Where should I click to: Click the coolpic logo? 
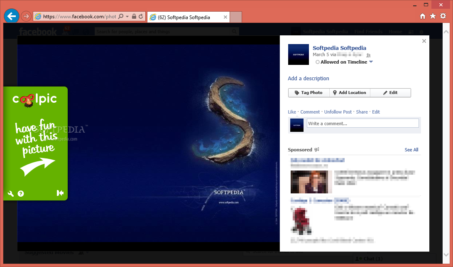(x=34, y=100)
